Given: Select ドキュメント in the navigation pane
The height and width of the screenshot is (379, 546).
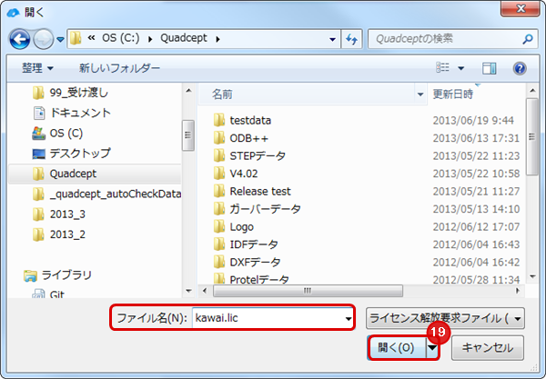Looking at the screenshot, I should tap(80, 113).
